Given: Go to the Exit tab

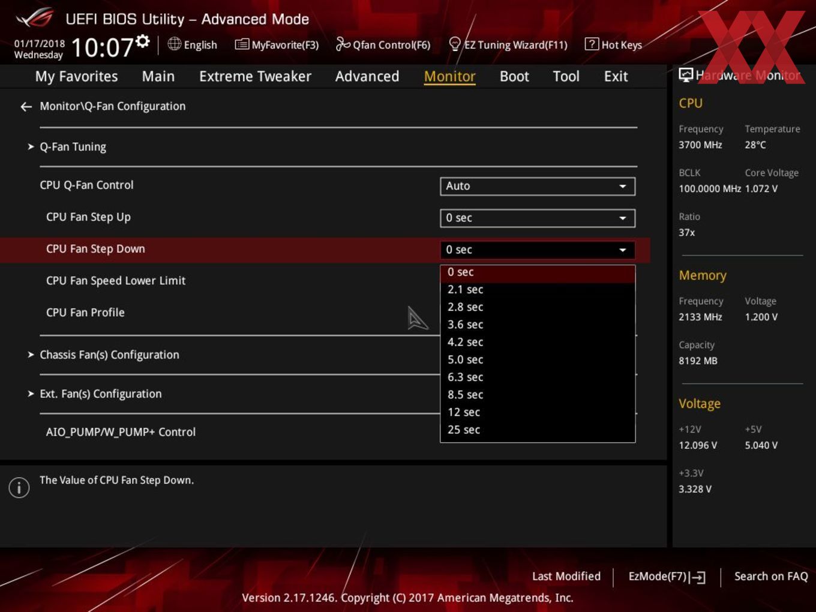Looking at the screenshot, I should [616, 76].
